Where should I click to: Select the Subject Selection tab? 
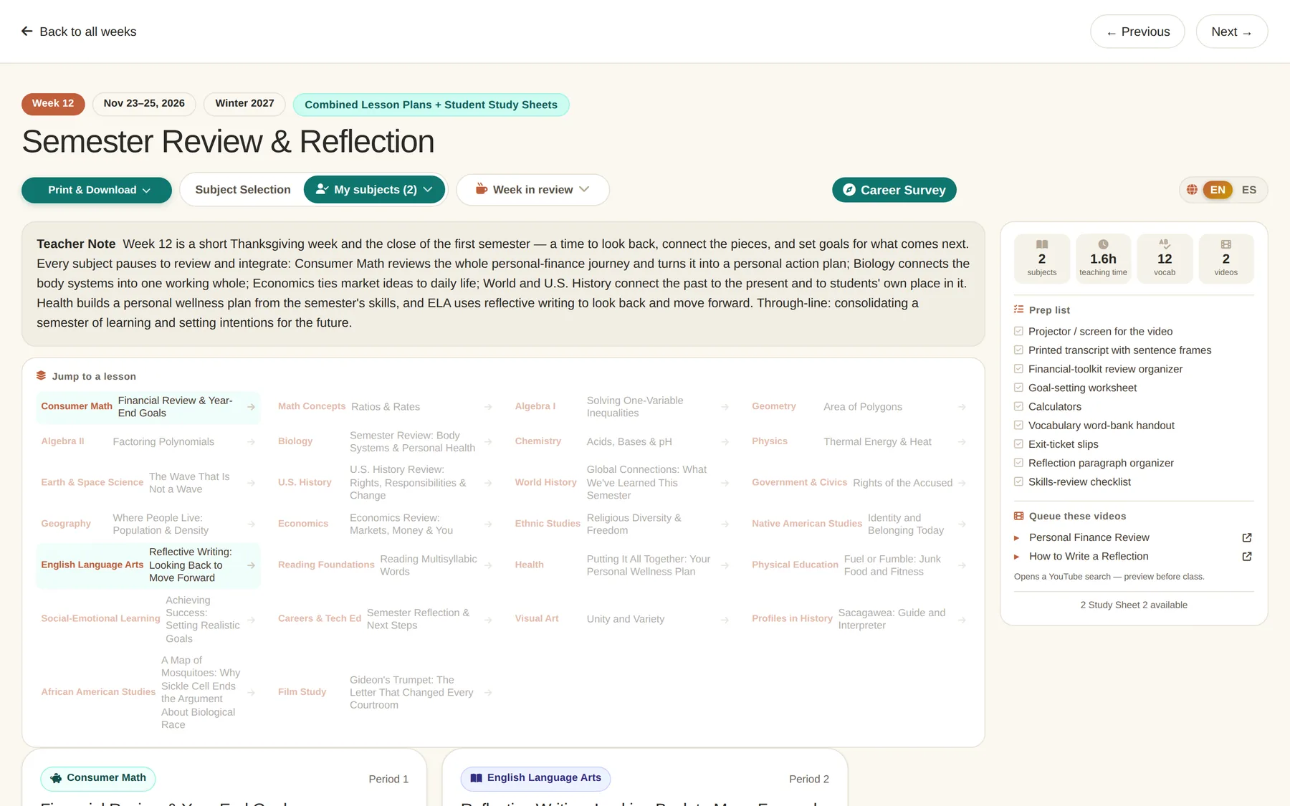(x=243, y=190)
